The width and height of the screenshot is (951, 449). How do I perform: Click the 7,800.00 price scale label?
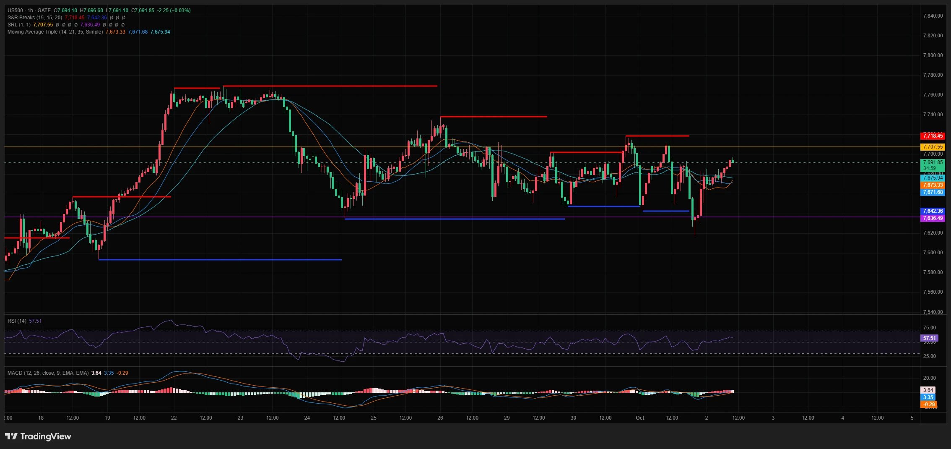tap(933, 55)
